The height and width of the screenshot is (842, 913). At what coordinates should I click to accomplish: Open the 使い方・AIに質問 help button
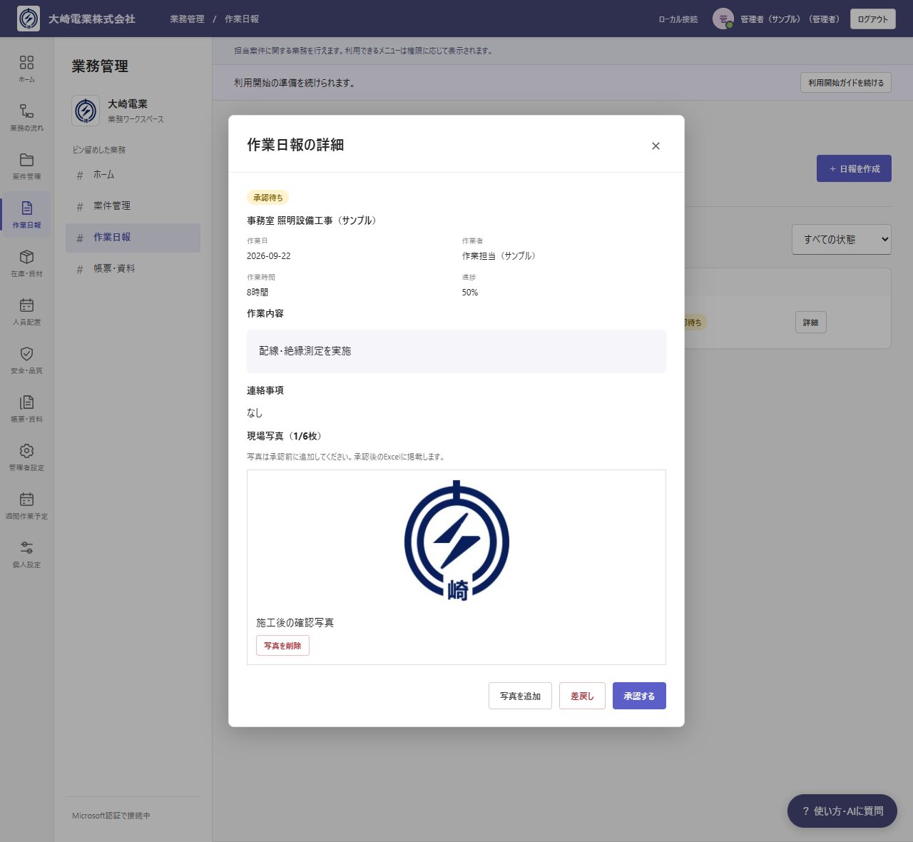pyautogui.click(x=842, y=811)
